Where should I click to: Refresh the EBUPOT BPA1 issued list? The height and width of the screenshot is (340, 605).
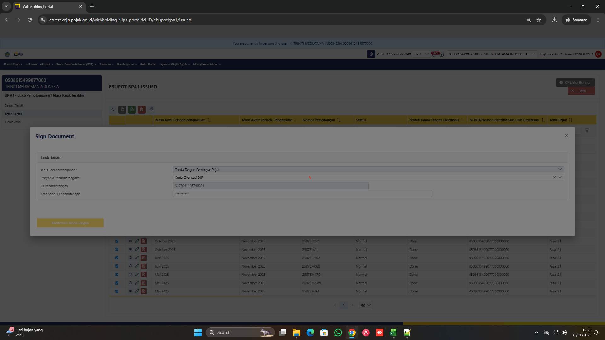point(113,110)
